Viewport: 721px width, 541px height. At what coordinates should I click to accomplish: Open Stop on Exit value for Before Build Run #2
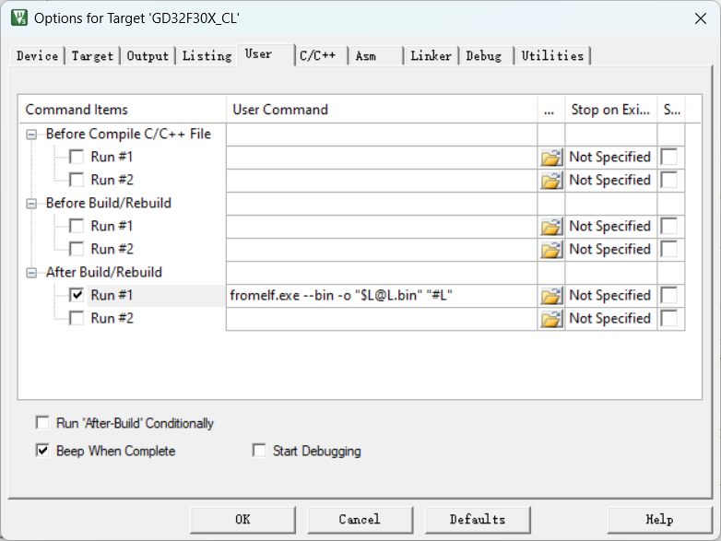pos(610,249)
